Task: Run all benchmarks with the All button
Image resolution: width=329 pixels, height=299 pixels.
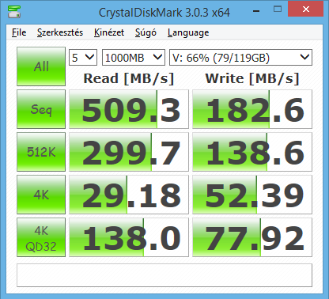Action: coord(41,66)
